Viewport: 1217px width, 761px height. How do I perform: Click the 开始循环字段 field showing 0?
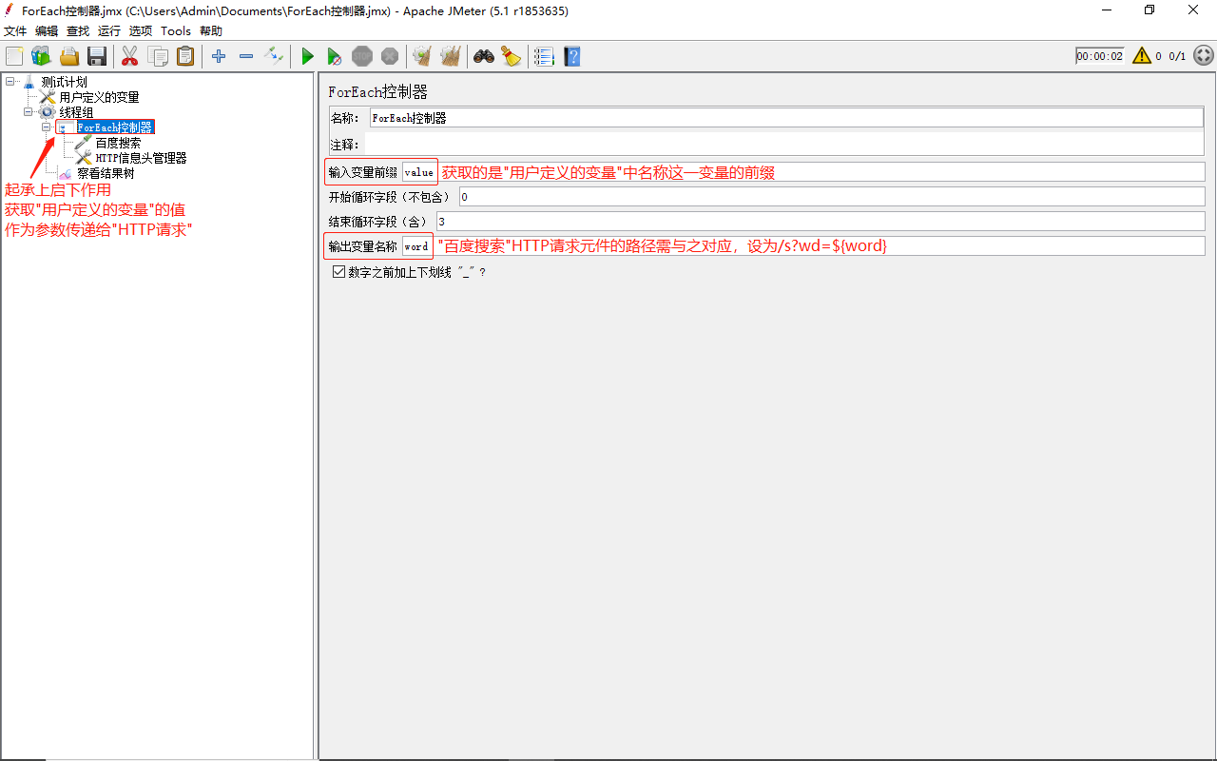832,197
